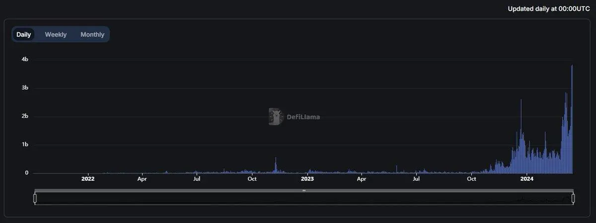Image resolution: width=596 pixels, height=223 pixels.
Task: Click the November 2022 spike bar
Action: coord(276,165)
